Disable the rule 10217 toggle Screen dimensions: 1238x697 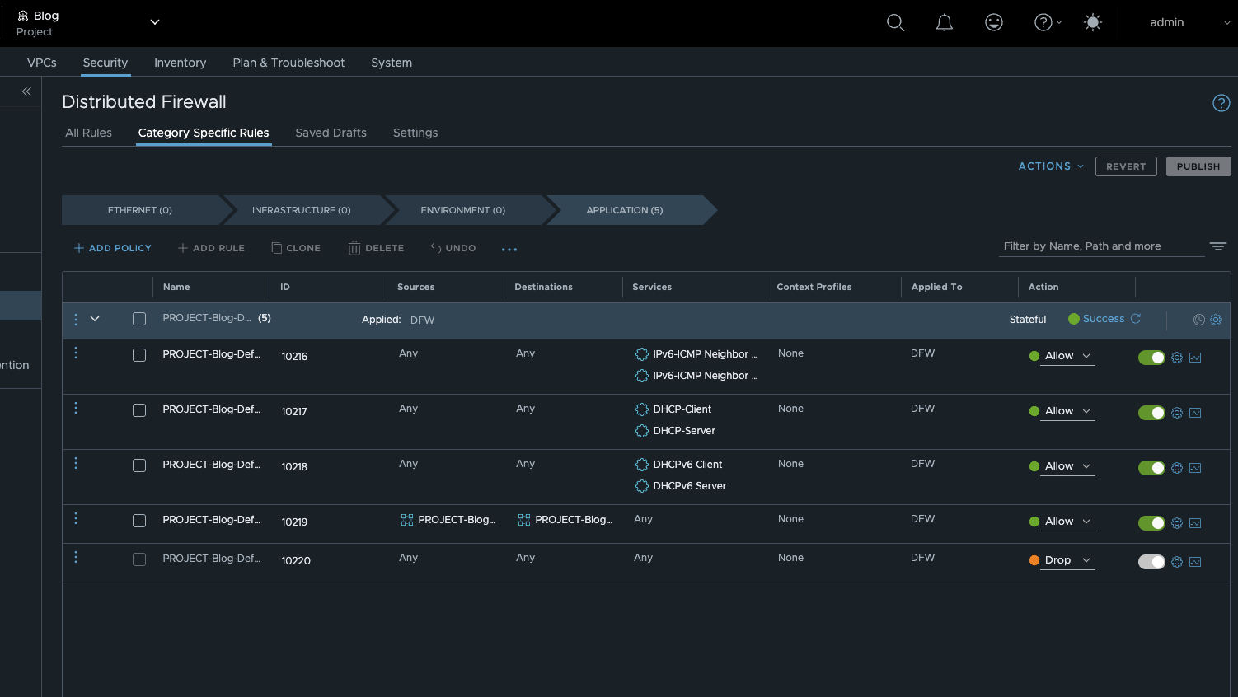point(1151,413)
